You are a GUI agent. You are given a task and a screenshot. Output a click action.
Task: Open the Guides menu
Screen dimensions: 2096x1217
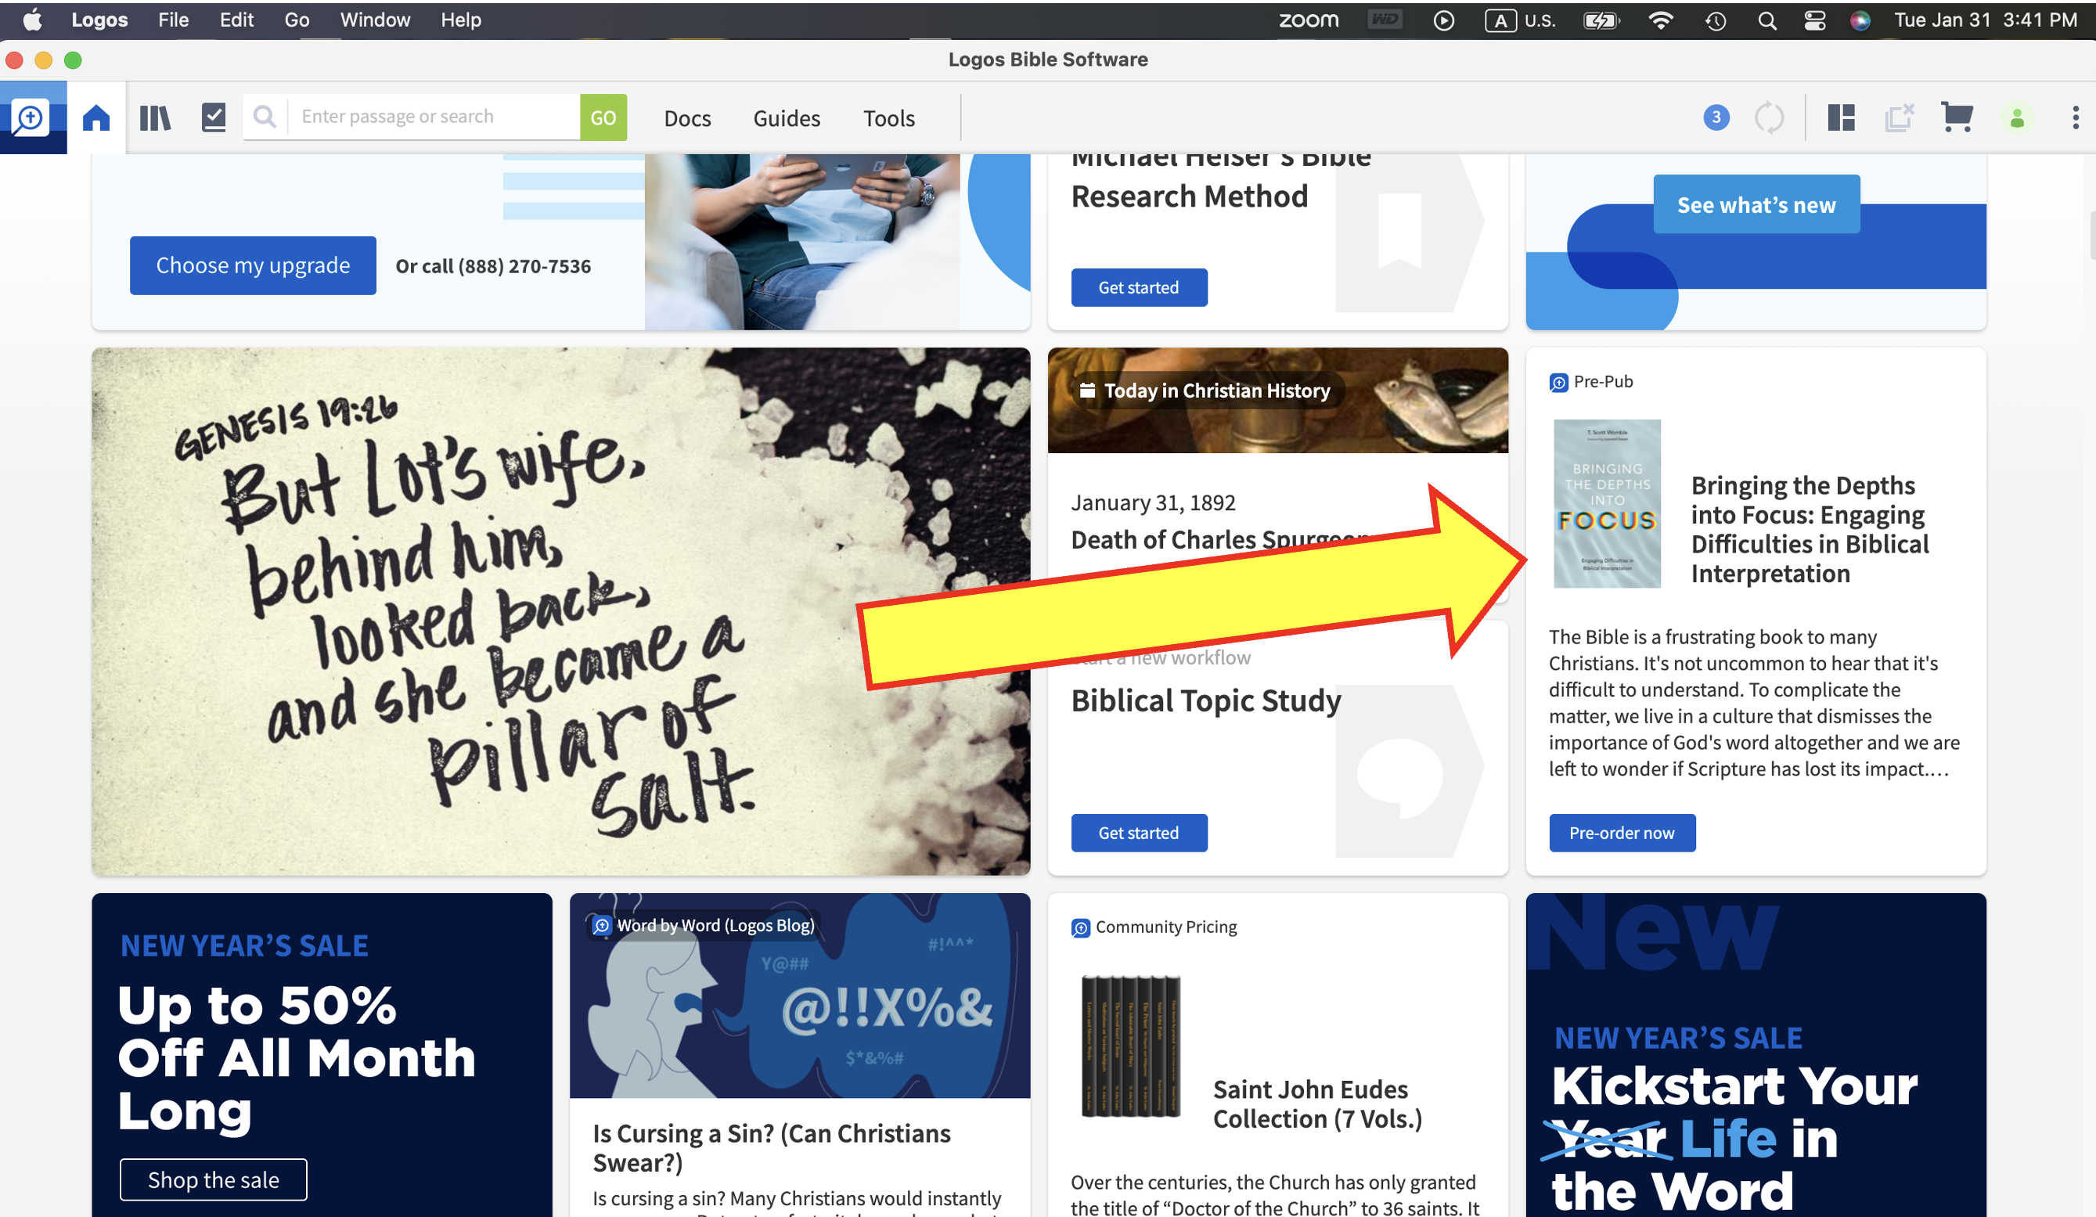(x=786, y=118)
